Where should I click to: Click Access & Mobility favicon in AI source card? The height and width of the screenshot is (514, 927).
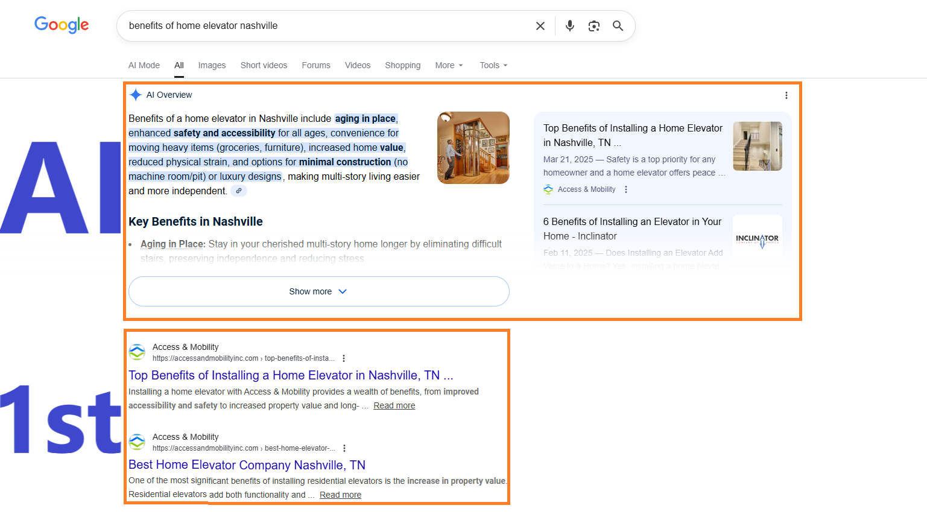[548, 189]
